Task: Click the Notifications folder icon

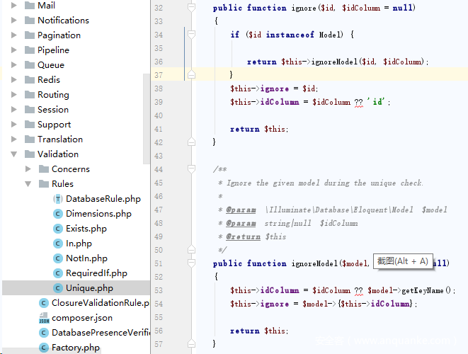Action: 30,21
